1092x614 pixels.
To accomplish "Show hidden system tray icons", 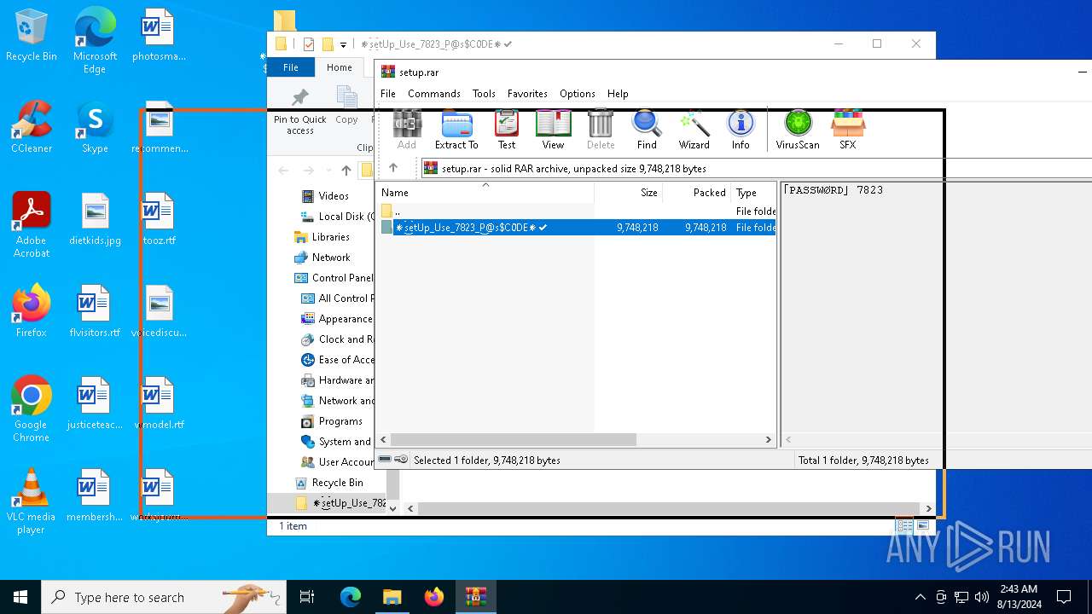I will pos(920,597).
